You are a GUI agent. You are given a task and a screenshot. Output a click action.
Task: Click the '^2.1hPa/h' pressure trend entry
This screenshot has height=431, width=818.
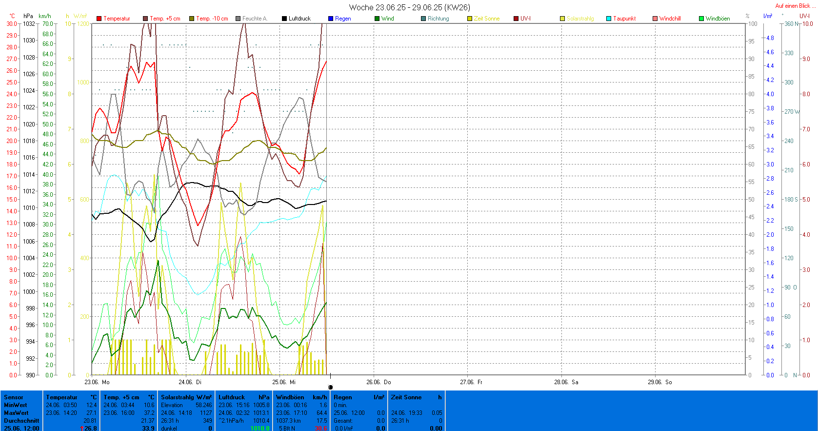(x=231, y=421)
